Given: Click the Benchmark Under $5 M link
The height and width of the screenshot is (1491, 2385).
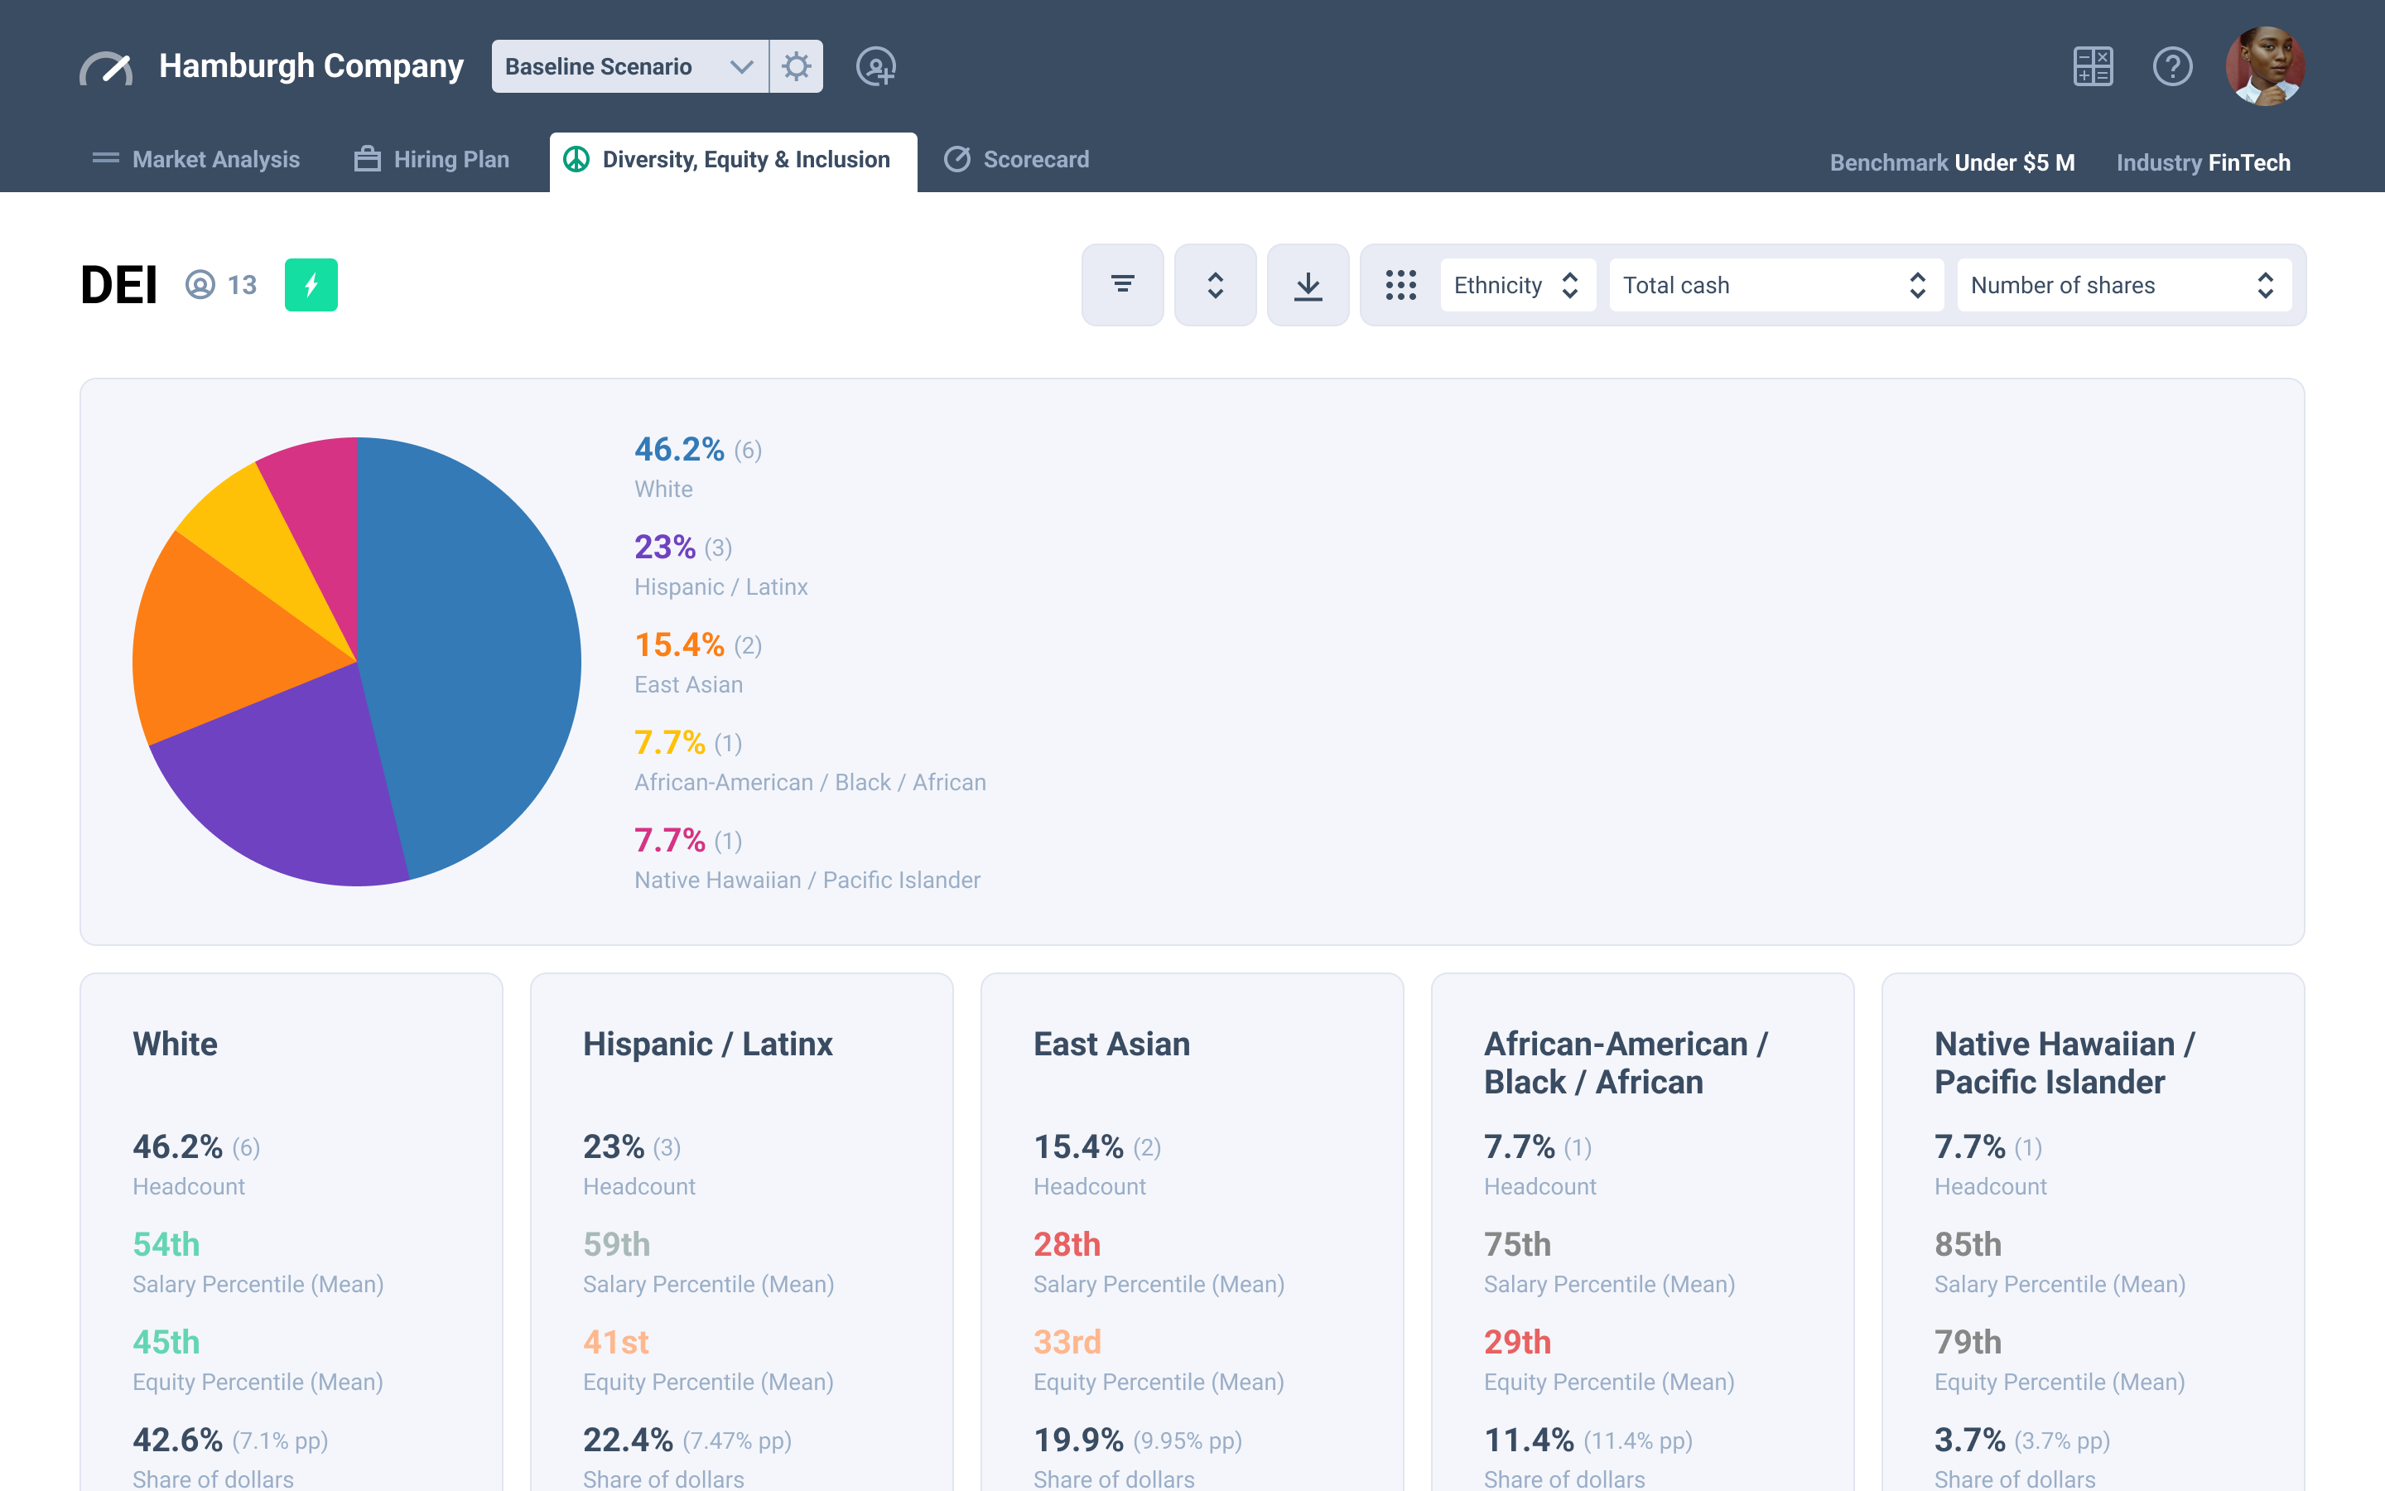Looking at the screenshot, I should (x=1951, y=162).
